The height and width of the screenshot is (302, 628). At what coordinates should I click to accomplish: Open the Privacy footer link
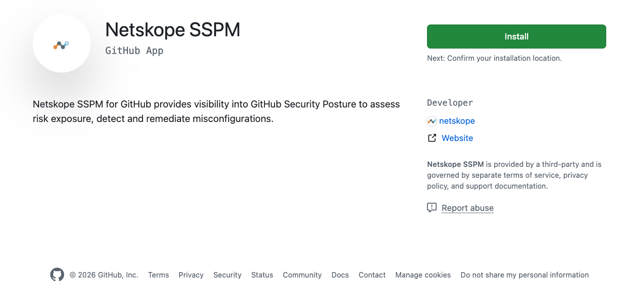coord(191,275)
